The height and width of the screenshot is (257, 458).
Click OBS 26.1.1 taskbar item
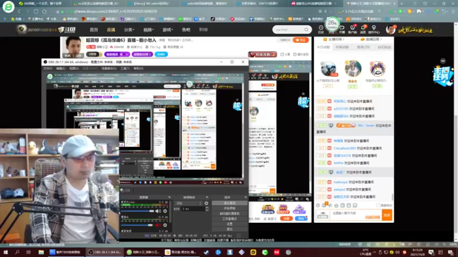105,252
